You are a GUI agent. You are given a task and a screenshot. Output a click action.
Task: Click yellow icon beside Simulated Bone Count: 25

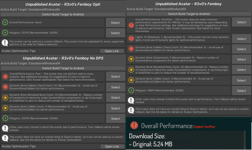pos(131,70)
